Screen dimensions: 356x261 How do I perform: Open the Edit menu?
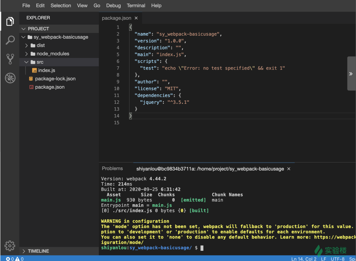pos(40,6)
